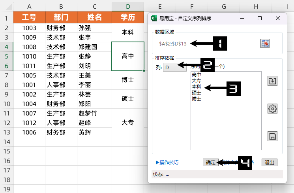The height and width of the screenshot is (193, 294).
Task: Click the import sequence icon button
Action: point(272,81)
